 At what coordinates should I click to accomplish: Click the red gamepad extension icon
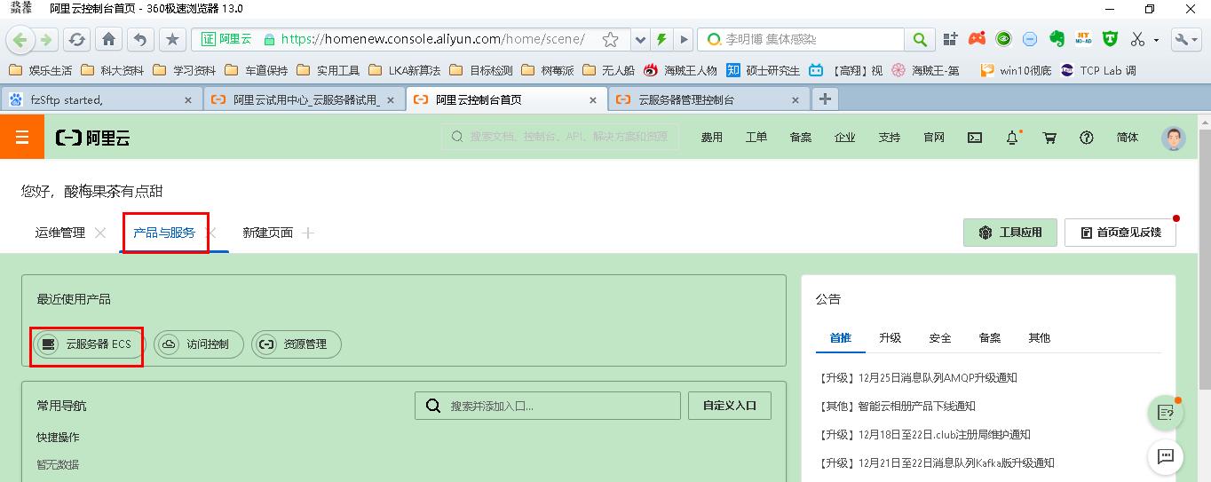pyautogui.click(x=977, y=39)
